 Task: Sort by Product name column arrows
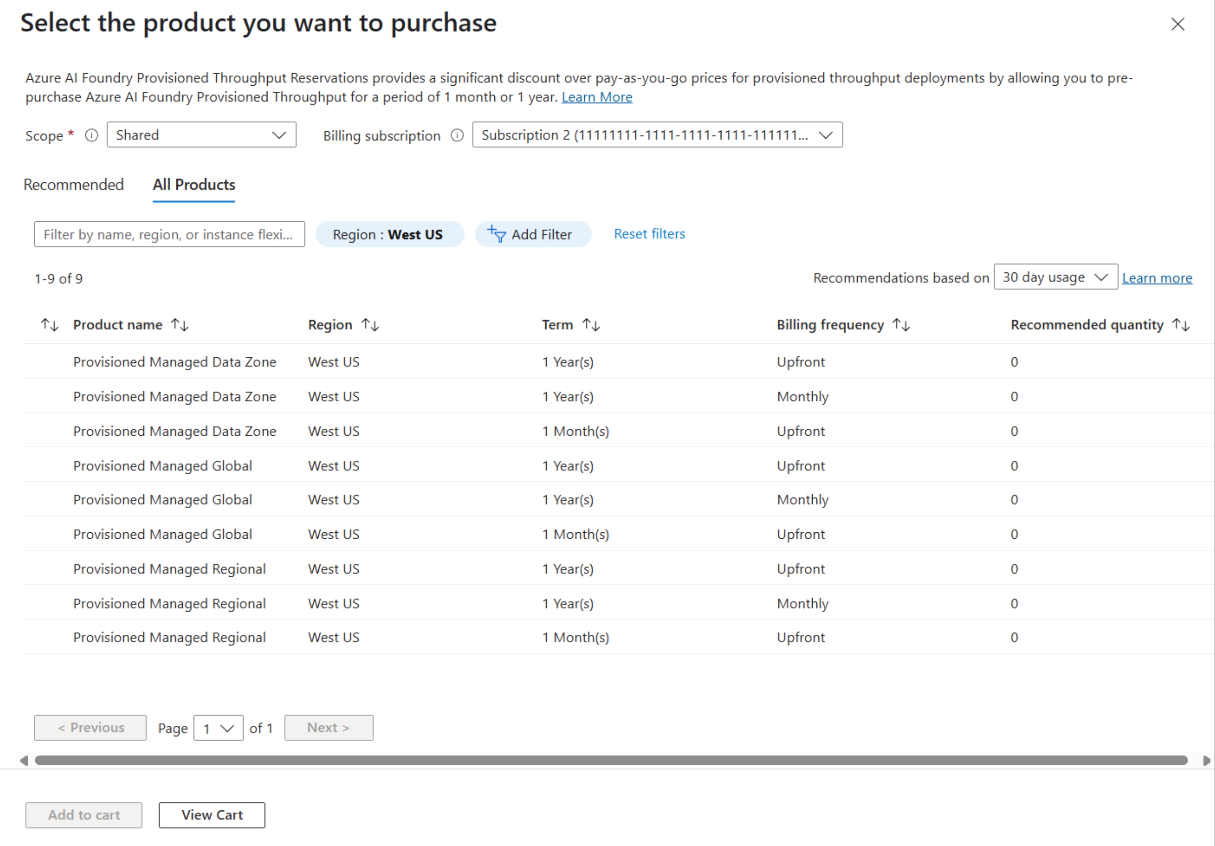[x=180, y=325]
